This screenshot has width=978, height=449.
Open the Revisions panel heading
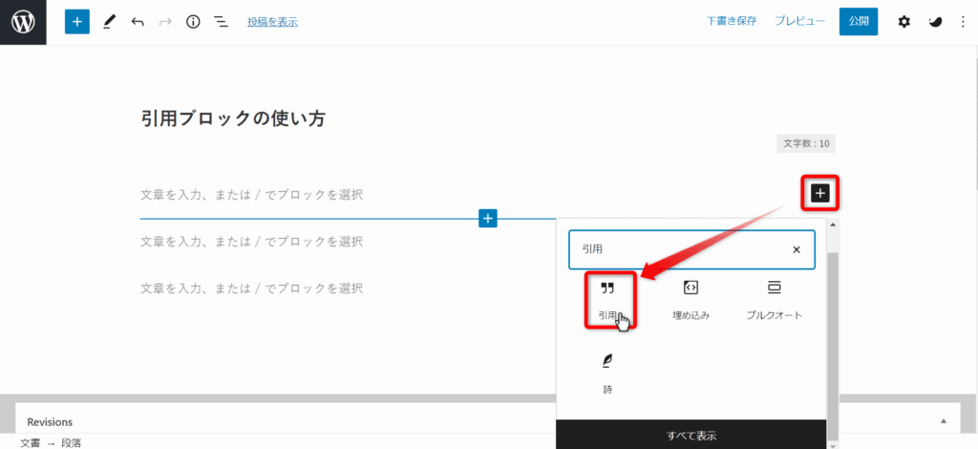[x=50, y=422]
